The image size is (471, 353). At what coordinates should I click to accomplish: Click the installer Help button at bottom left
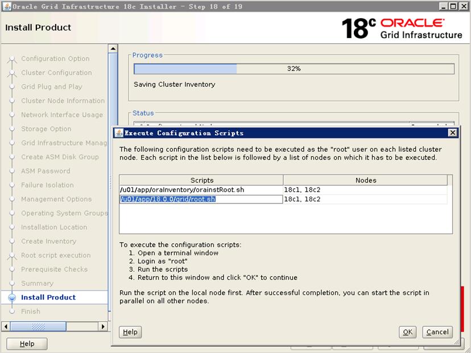point(27,344)
